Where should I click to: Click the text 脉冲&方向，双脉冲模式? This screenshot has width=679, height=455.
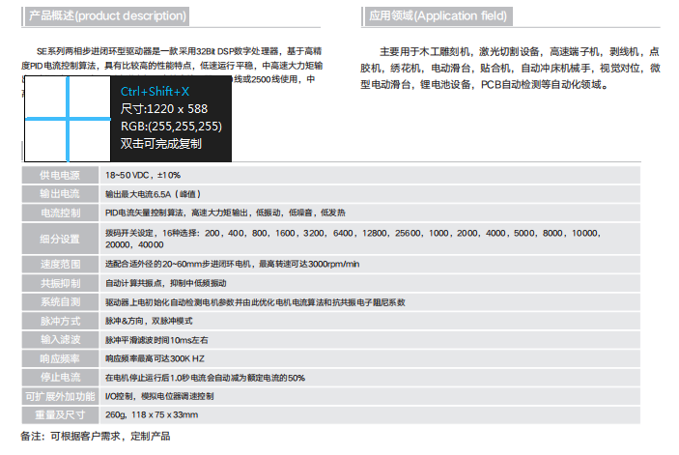pyautogui.click(x=149, y=321)
